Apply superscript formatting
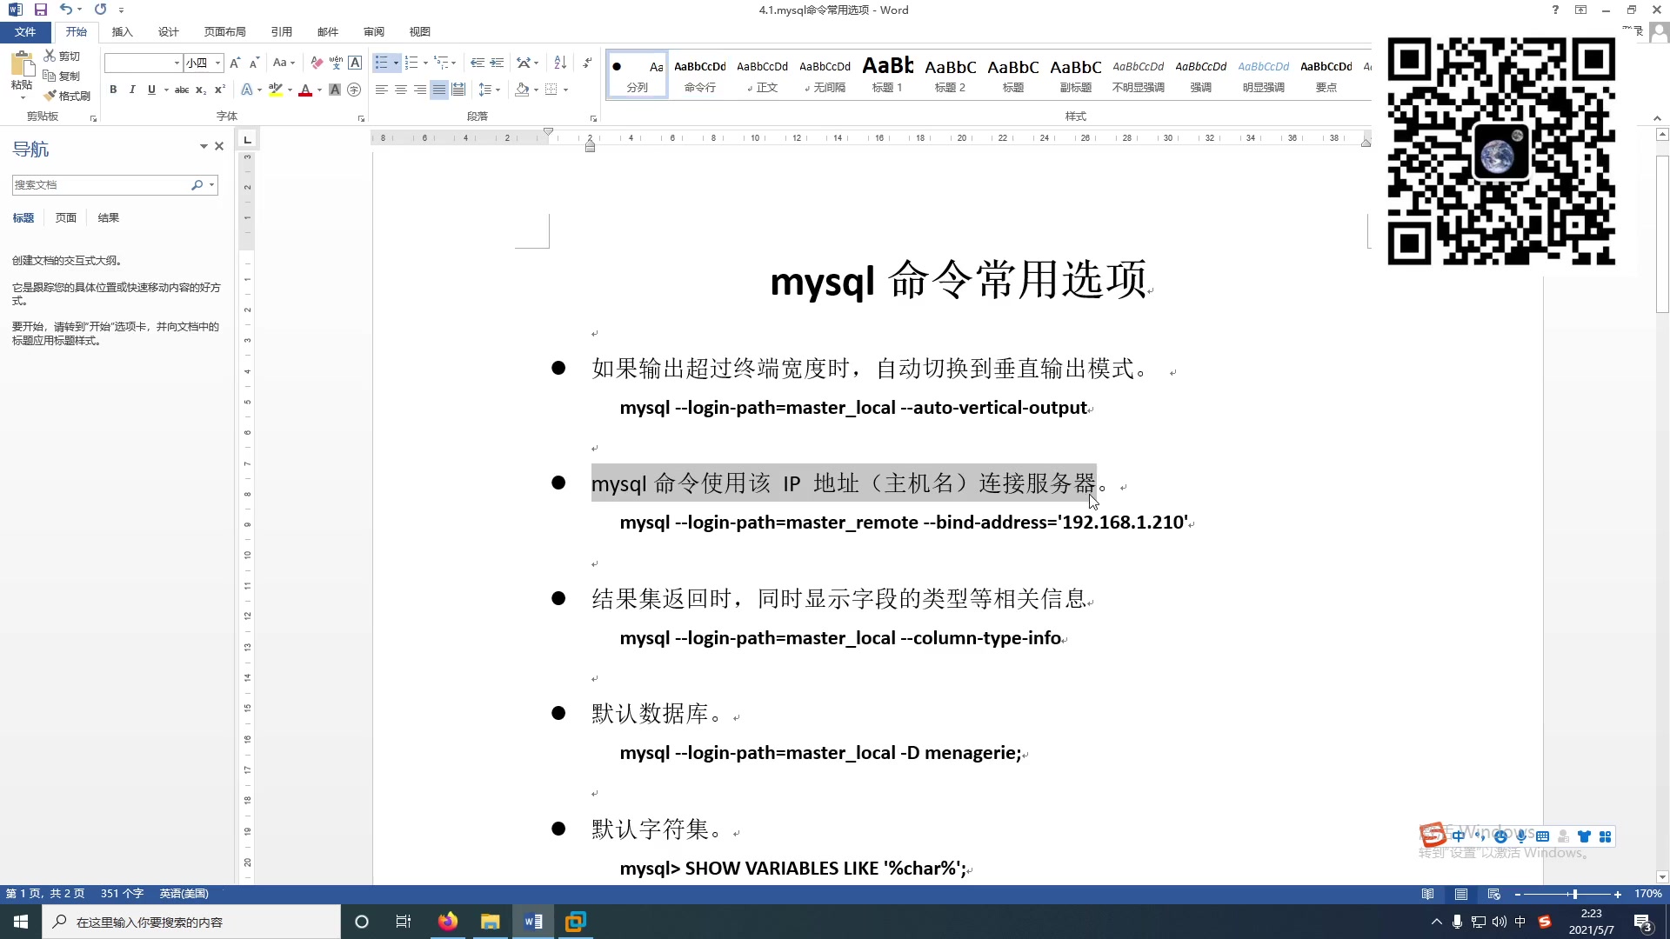Viewport: 1670px width, 939px height. (220, 90)
